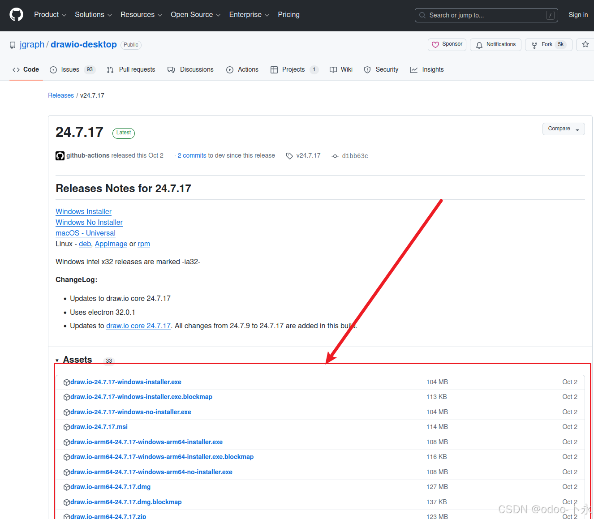Click the Releases breadcrumb link
594x519 pixels.
61,95
